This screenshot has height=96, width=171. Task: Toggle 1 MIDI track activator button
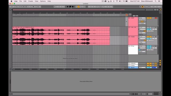(149, 18)
